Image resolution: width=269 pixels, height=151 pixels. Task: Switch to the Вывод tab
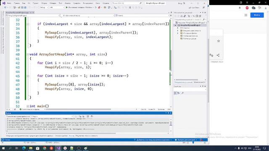[71, 136]
